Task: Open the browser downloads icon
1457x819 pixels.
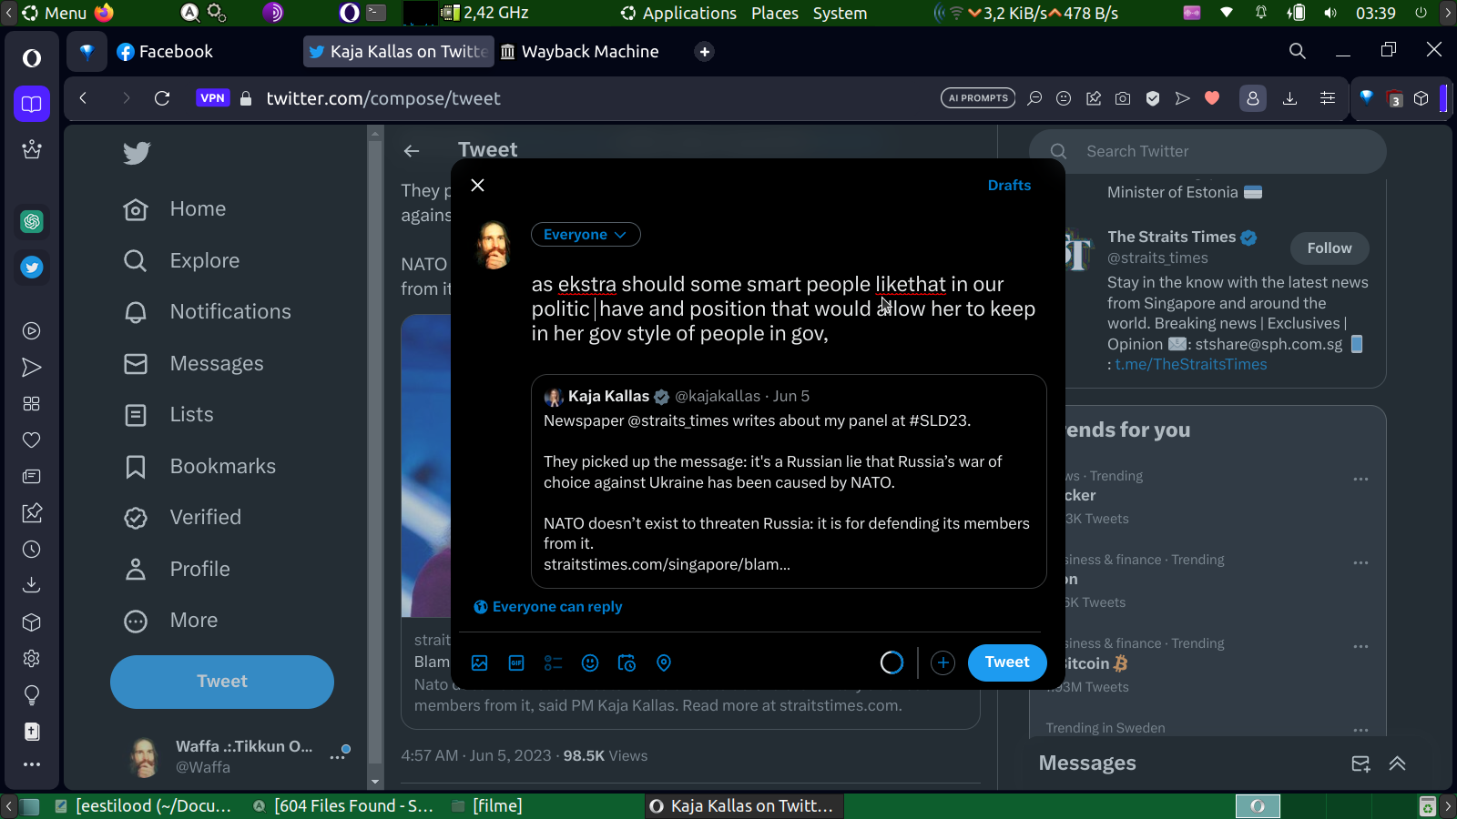Action: pyautogui.click(x=1289, y=98)
